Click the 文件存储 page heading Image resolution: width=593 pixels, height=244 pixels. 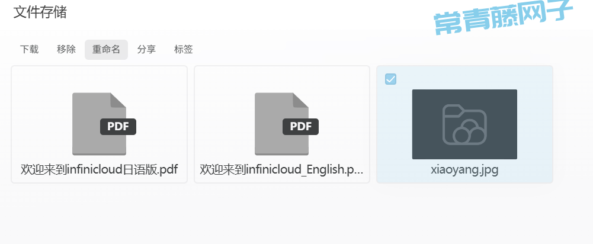point(40,12)
